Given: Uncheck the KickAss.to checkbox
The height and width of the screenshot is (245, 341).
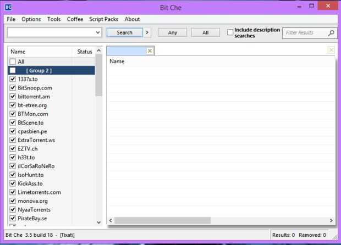Looking at the screenshot, I should coord(13,183).
